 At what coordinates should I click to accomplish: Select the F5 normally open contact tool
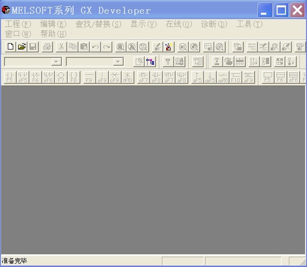coord(10,77)
